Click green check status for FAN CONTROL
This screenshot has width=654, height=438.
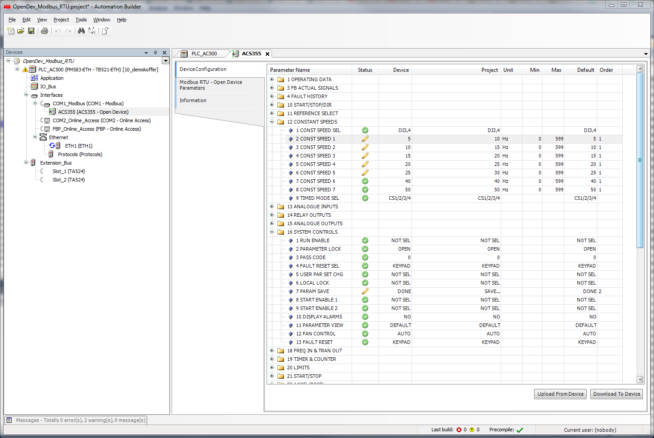(x=365, y=334)
